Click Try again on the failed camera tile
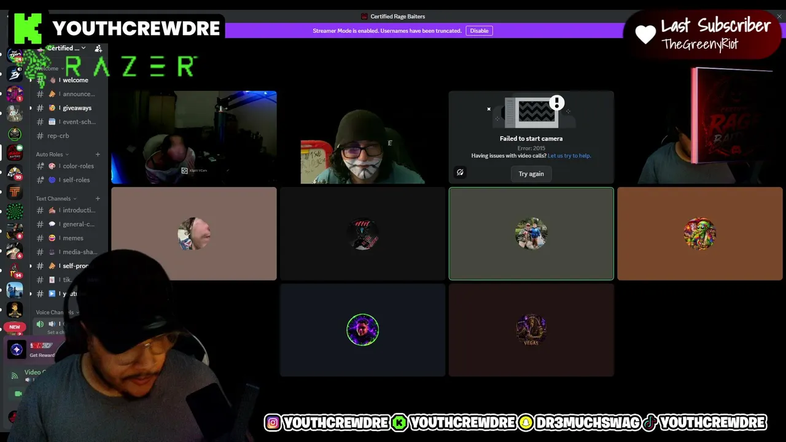Viewport: 786px width, 442px height. 531,174
